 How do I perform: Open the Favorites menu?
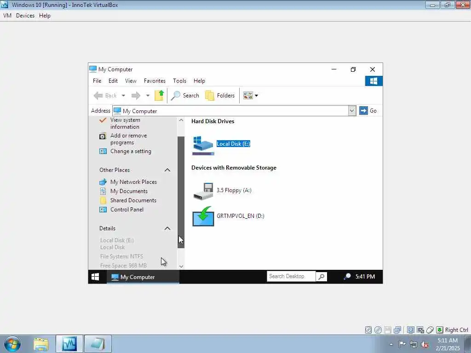[x=155, y=81]
